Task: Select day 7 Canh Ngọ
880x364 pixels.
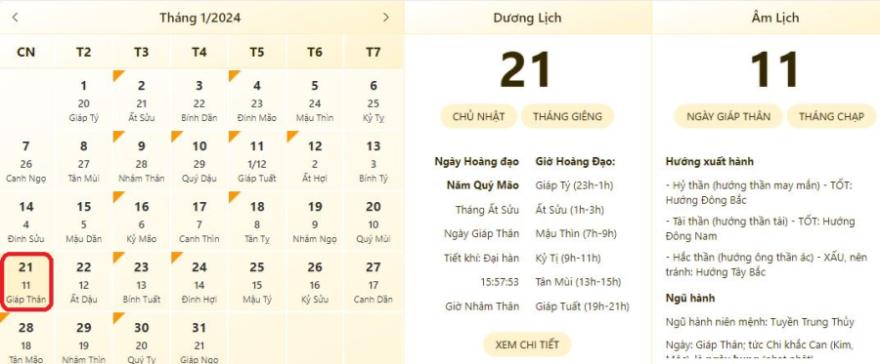Action: [26, 161]
